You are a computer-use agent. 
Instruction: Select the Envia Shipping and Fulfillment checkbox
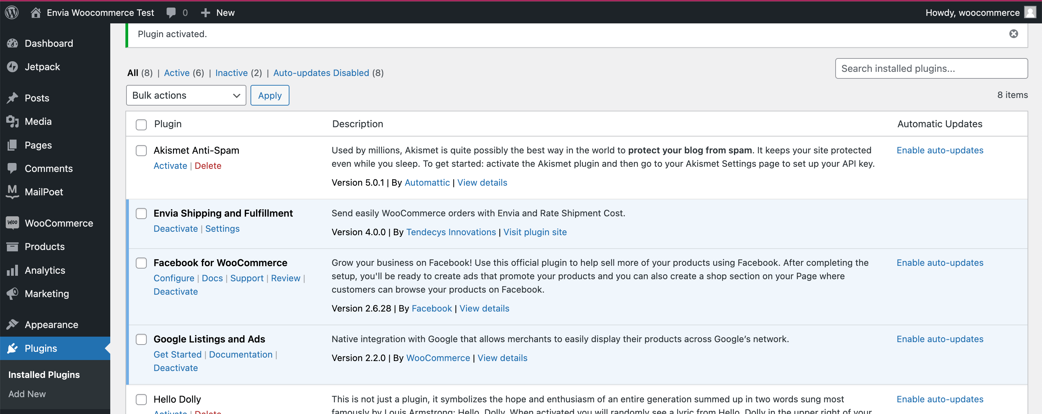[141, 214]
